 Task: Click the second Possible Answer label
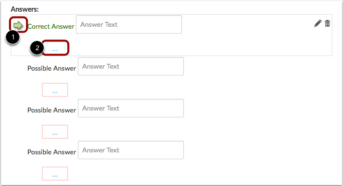(52, 110)
